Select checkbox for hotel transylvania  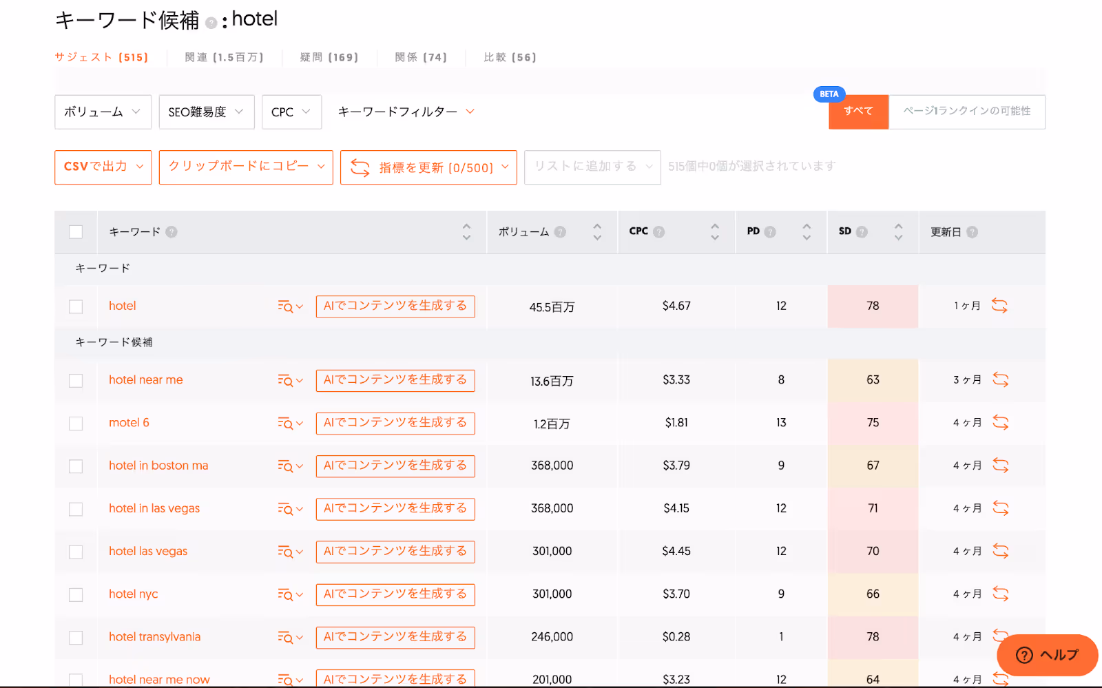[76, 638]
